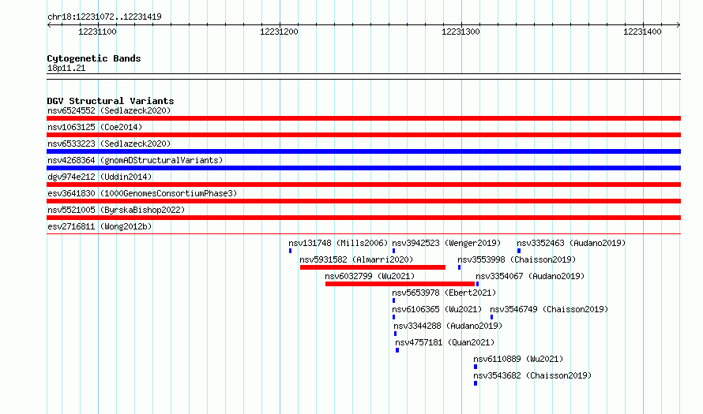Open nsv4268364 gnomADStructuralVariants label
Screen dimensions: 703x414
(135, 160)
